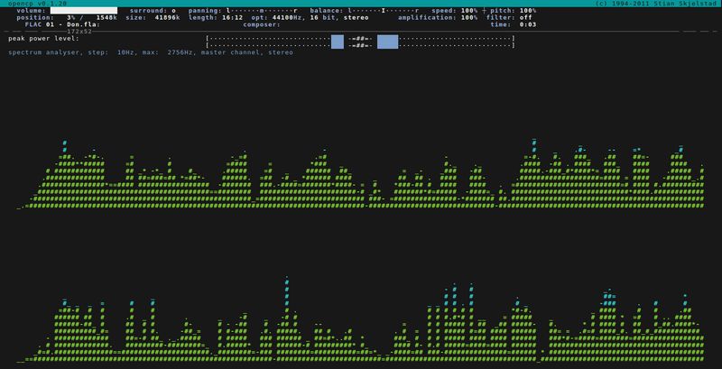Click the 'composer:' field label
The width and height of the screenshot is (722, 369).
262,25
